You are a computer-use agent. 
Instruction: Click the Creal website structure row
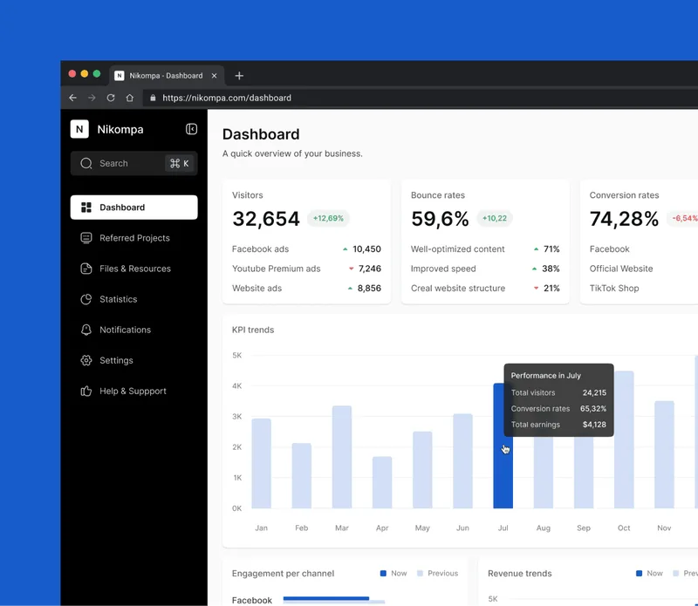[485, 289]
